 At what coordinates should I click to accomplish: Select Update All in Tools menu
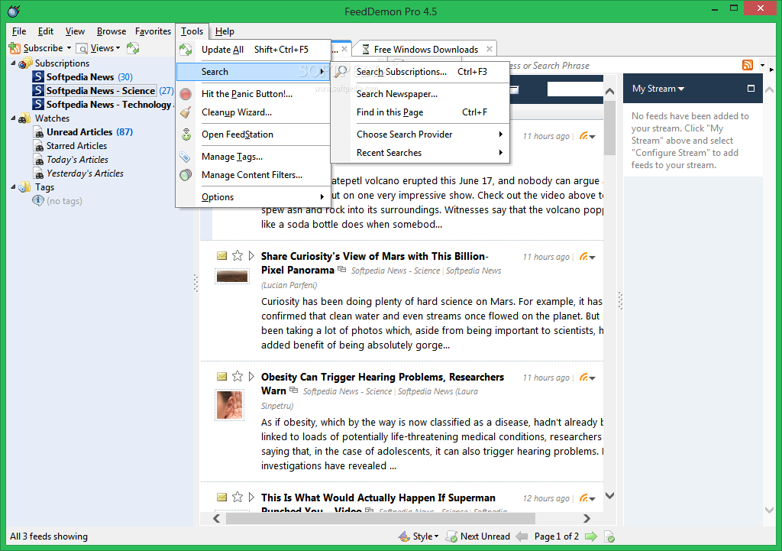[x=254, y=50]
